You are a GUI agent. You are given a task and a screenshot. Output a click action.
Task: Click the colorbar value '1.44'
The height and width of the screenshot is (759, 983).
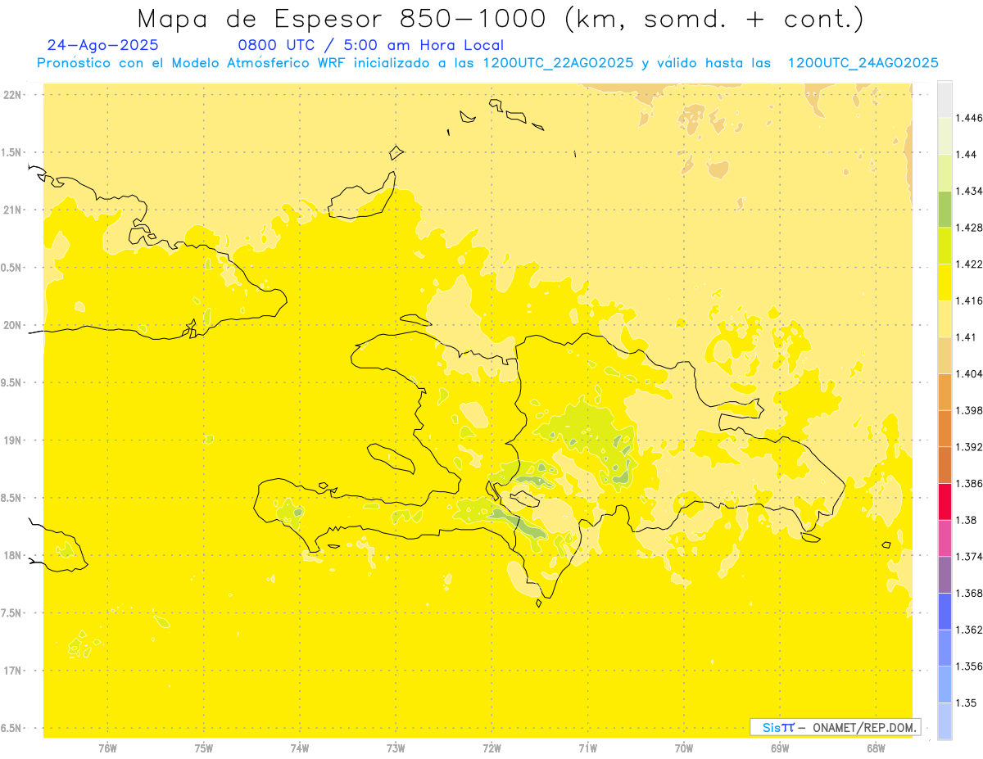coord(966,155)
